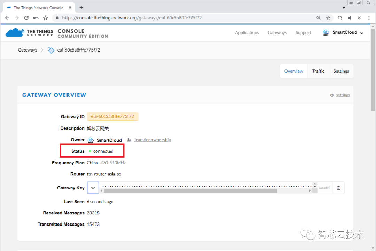Click page scrollbar down arrow
This screenshot has height=251, width=376.
[x=373, y=248]
